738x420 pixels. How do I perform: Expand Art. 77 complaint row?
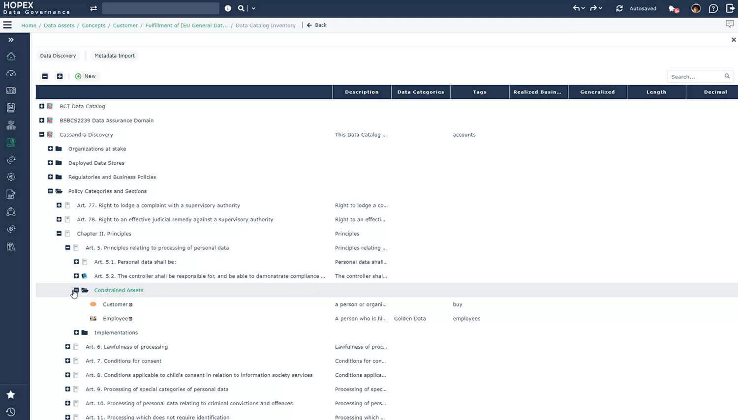(x=59, y=205)
